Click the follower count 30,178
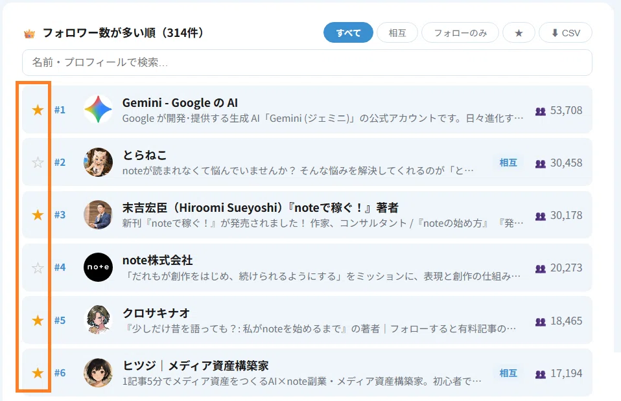The width and height of the screenshot is (621, 401). tap(567, 215)
